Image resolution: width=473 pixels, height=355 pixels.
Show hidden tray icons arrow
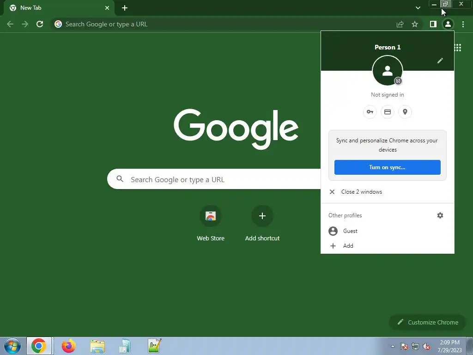(x=393, y=346)
